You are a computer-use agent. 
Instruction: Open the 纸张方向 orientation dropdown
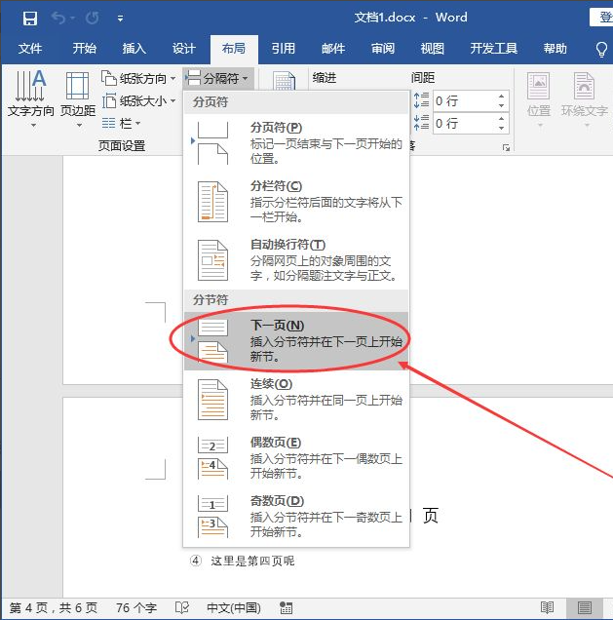pos(138,78)
